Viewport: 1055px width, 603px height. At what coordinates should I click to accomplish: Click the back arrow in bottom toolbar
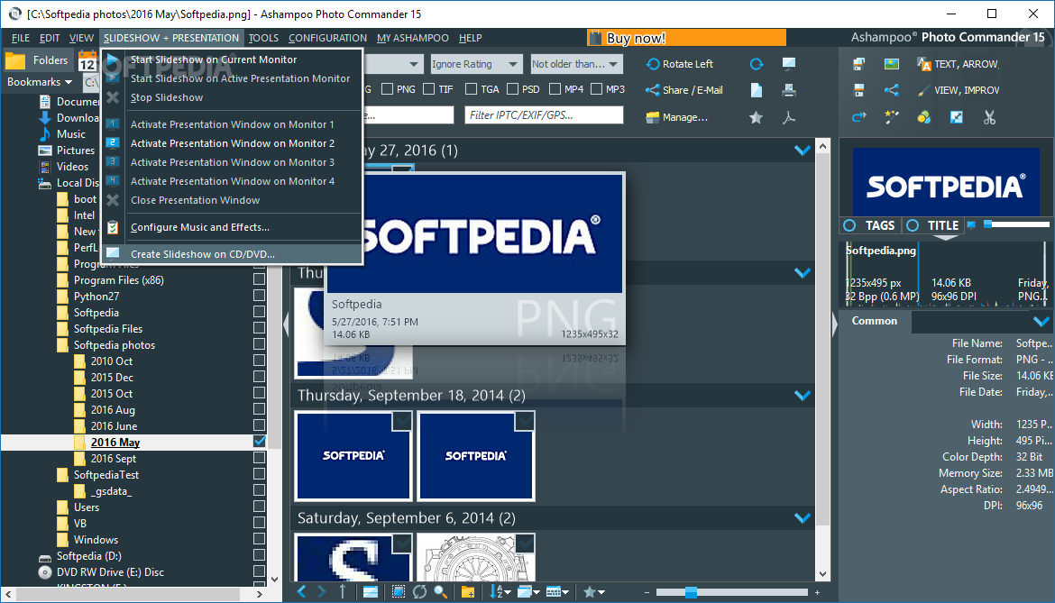[301, 591]
